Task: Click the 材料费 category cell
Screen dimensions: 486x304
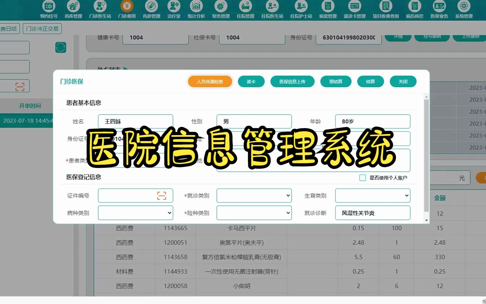Action: (x=125, y=271)
